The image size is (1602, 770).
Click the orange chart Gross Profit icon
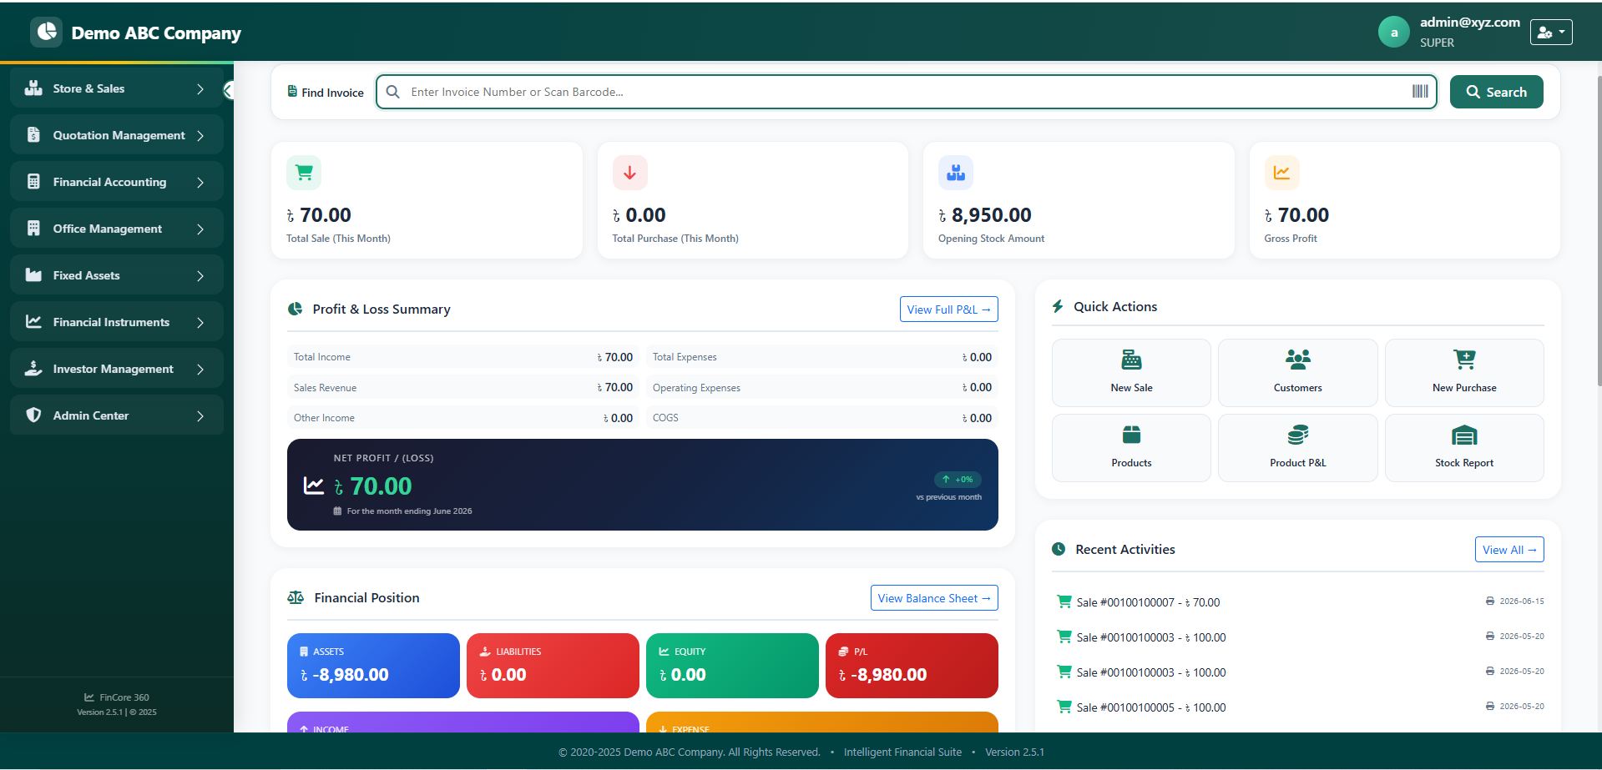(x=1282, y=173)
